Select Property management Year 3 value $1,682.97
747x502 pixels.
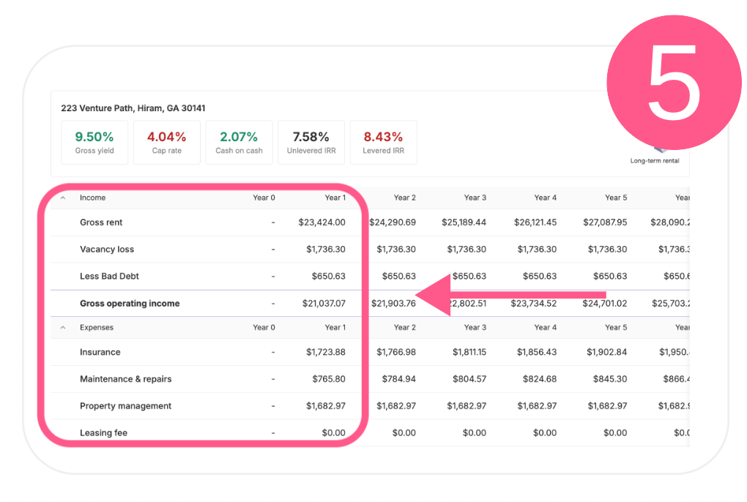click(x=467, y=406)
